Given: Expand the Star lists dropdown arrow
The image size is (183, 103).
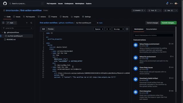Looking at the screenshot, I should [x=176, y=11].
